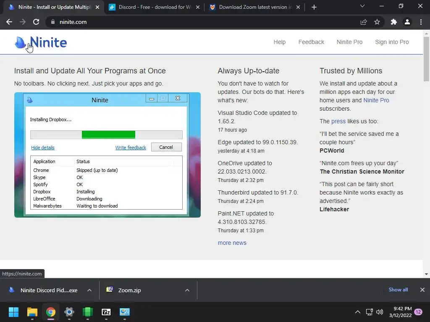Open the Windows Start menu
Screen dimensions: 430x322
tap(13, 312)
